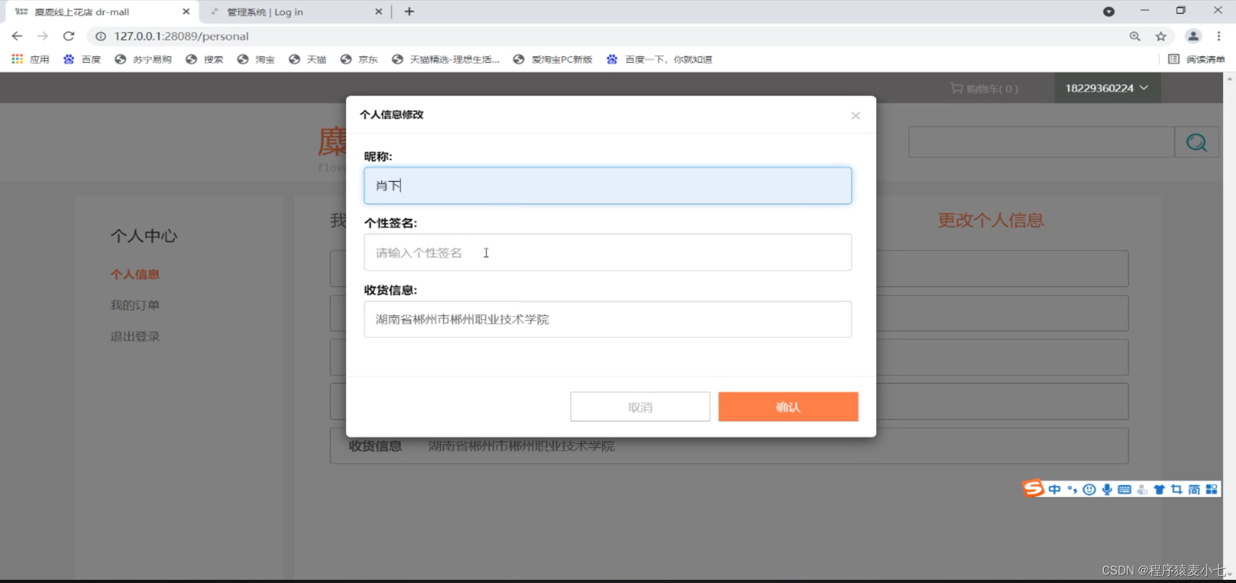The image size is (1236, 583).
Task: Click the 昵称 input field
Action: (x=608, y=186)
